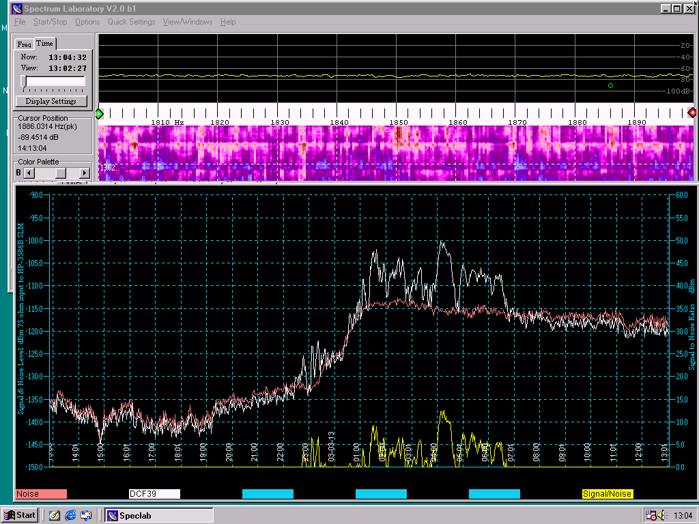Click the 13:02 waterfall time label

click(x=107, y=168)
